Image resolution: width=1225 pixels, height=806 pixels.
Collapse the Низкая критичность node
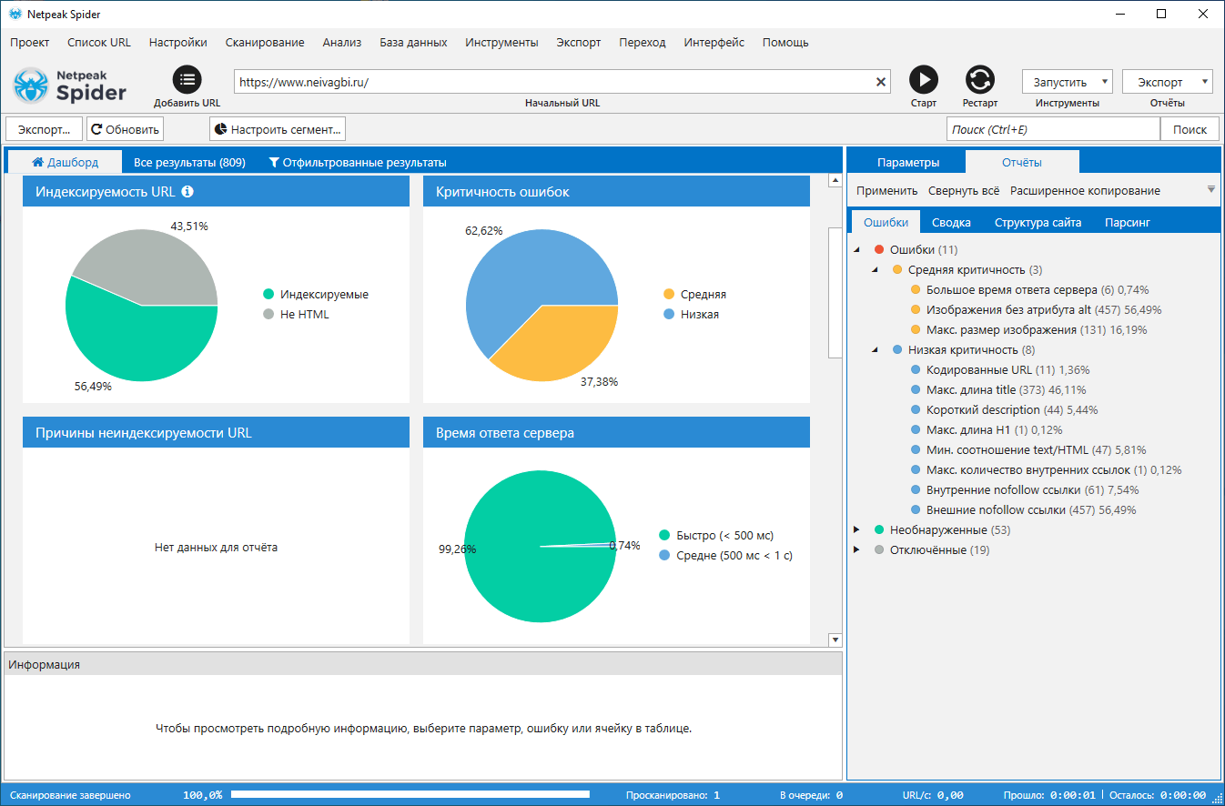(876, 350)
